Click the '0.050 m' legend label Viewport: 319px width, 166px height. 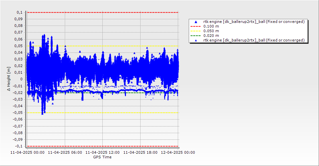[211, 31]
